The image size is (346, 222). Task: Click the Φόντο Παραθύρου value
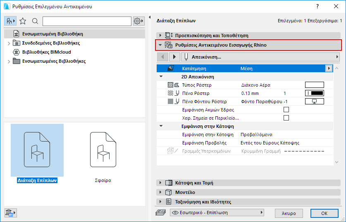click(262, 102)
